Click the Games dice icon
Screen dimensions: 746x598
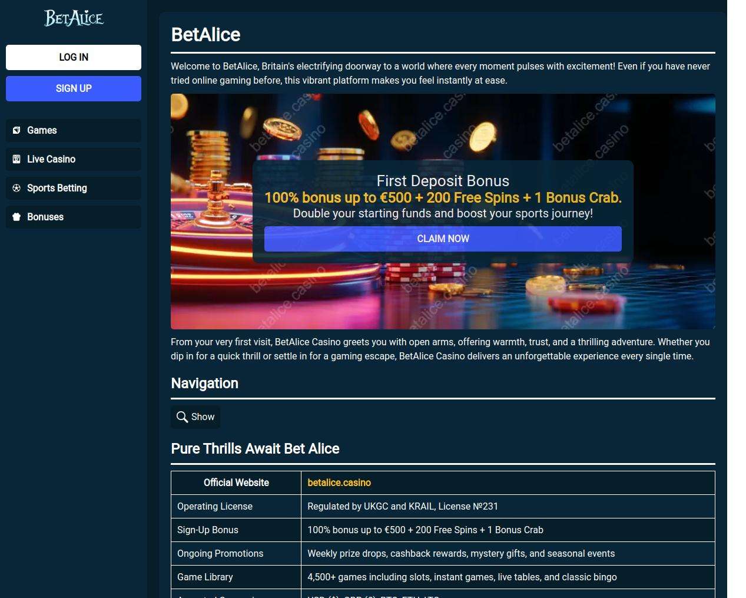[x=16, y=130]
